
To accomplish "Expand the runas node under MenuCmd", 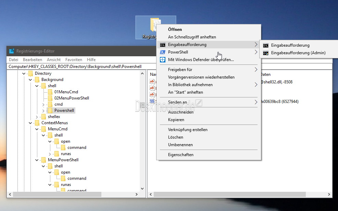I will click(50, 154).
